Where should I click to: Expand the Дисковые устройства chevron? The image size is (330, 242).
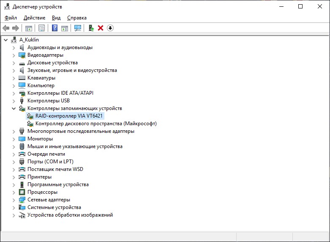pos(14,63)
